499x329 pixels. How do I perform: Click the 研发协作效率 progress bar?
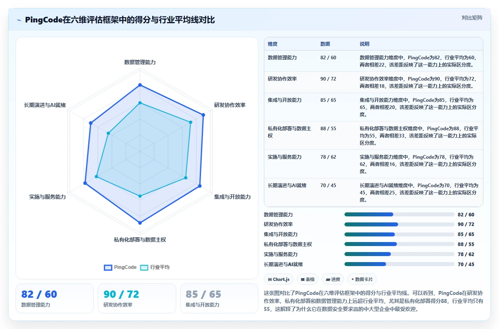[x=399, y=224]
